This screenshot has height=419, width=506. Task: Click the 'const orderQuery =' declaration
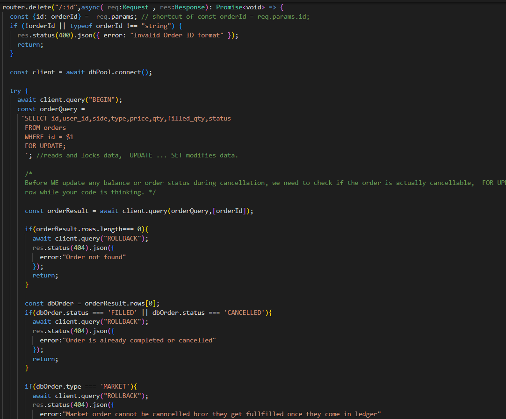[51, 109]
